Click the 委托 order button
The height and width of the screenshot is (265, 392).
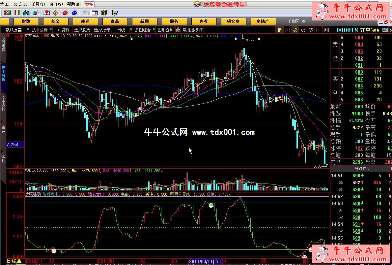pos(89,4)
